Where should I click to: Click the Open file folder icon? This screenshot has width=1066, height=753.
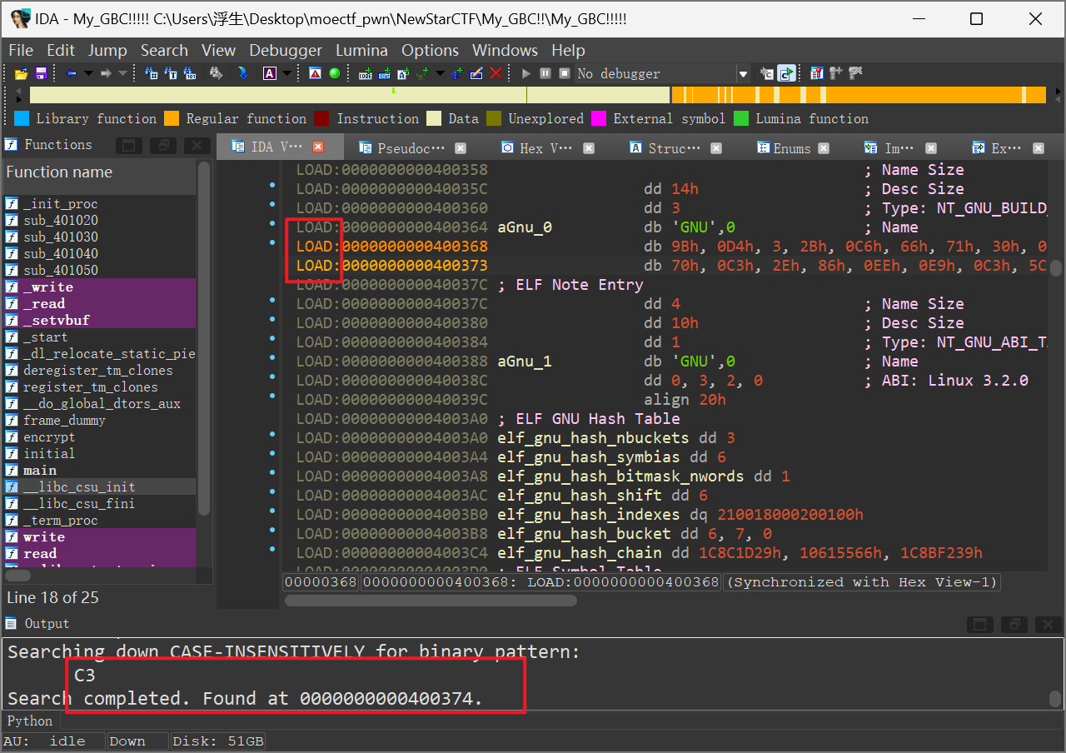(22, 73)
